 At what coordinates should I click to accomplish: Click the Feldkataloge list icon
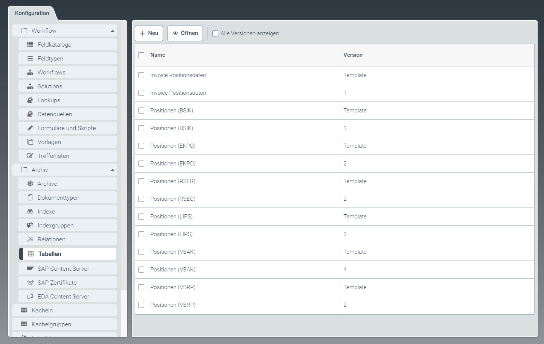[x=30, y=44]
